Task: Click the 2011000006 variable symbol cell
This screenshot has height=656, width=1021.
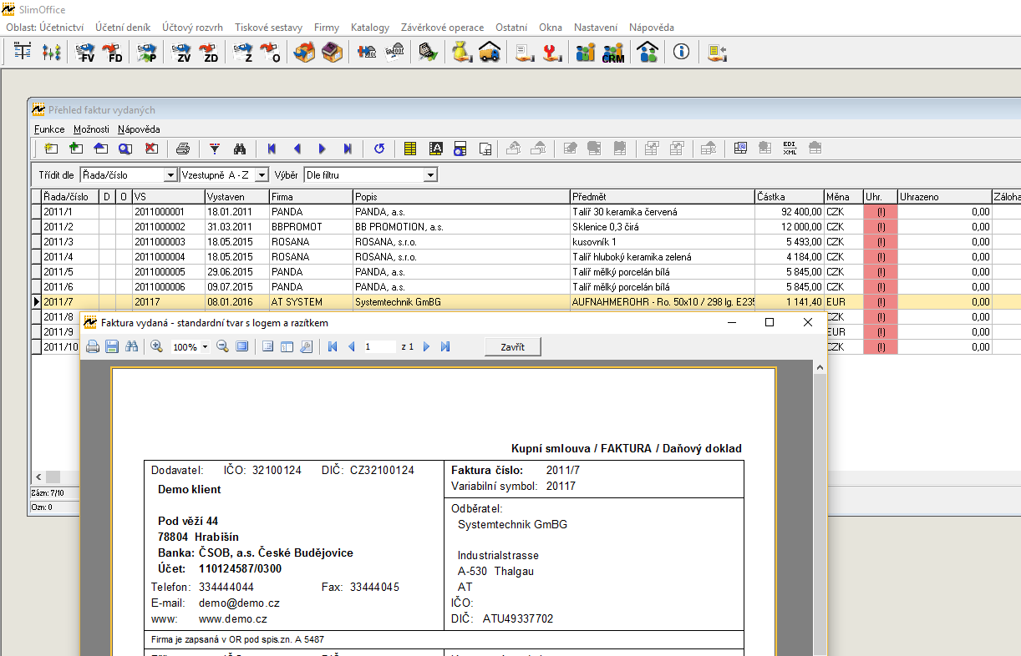Action: 168,287
